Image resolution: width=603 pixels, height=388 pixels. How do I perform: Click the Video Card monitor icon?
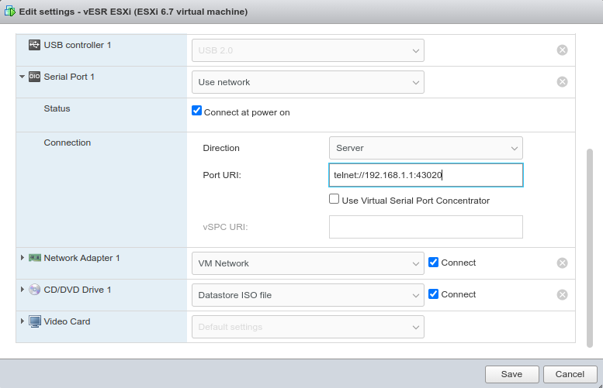pos(34,321)
